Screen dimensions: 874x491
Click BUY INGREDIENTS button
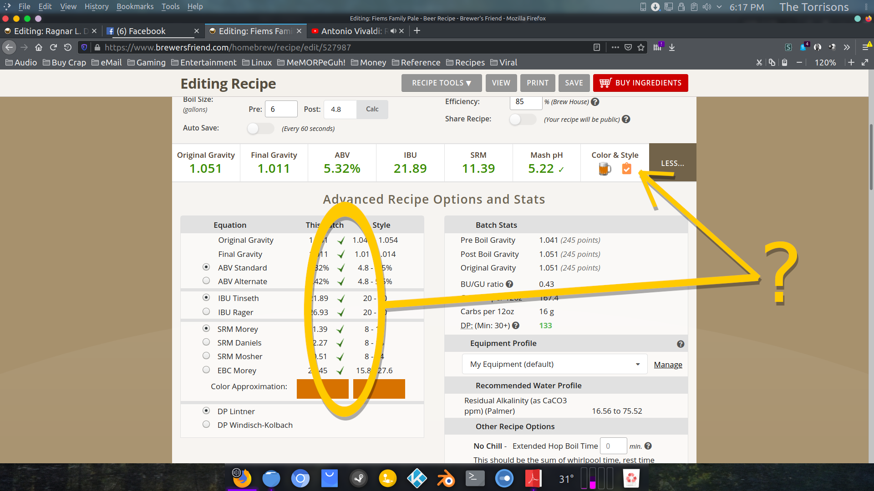coord(640,83)
